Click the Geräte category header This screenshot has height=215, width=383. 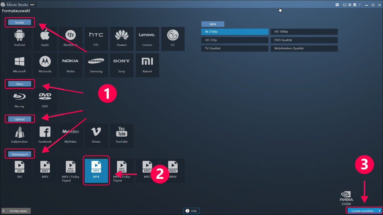click(x=20, y=22)
